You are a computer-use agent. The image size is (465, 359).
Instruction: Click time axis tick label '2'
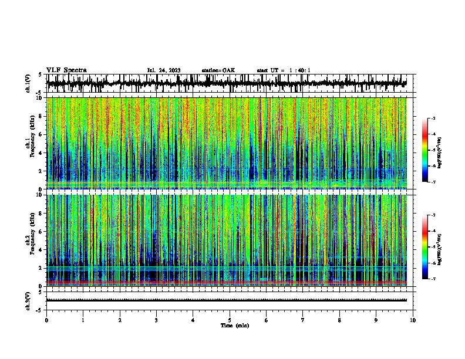click(x=120, y=320)
